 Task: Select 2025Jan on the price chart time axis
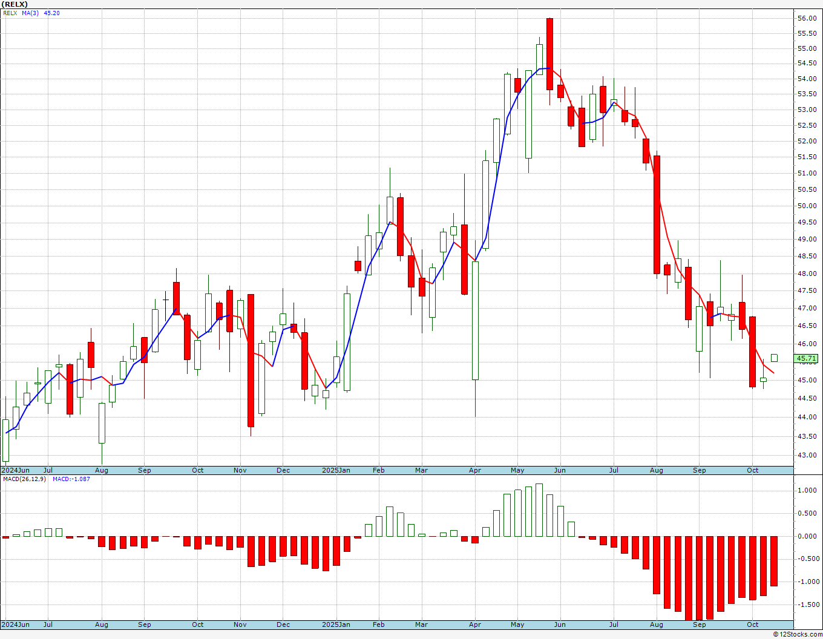click(x=336, y=470)
